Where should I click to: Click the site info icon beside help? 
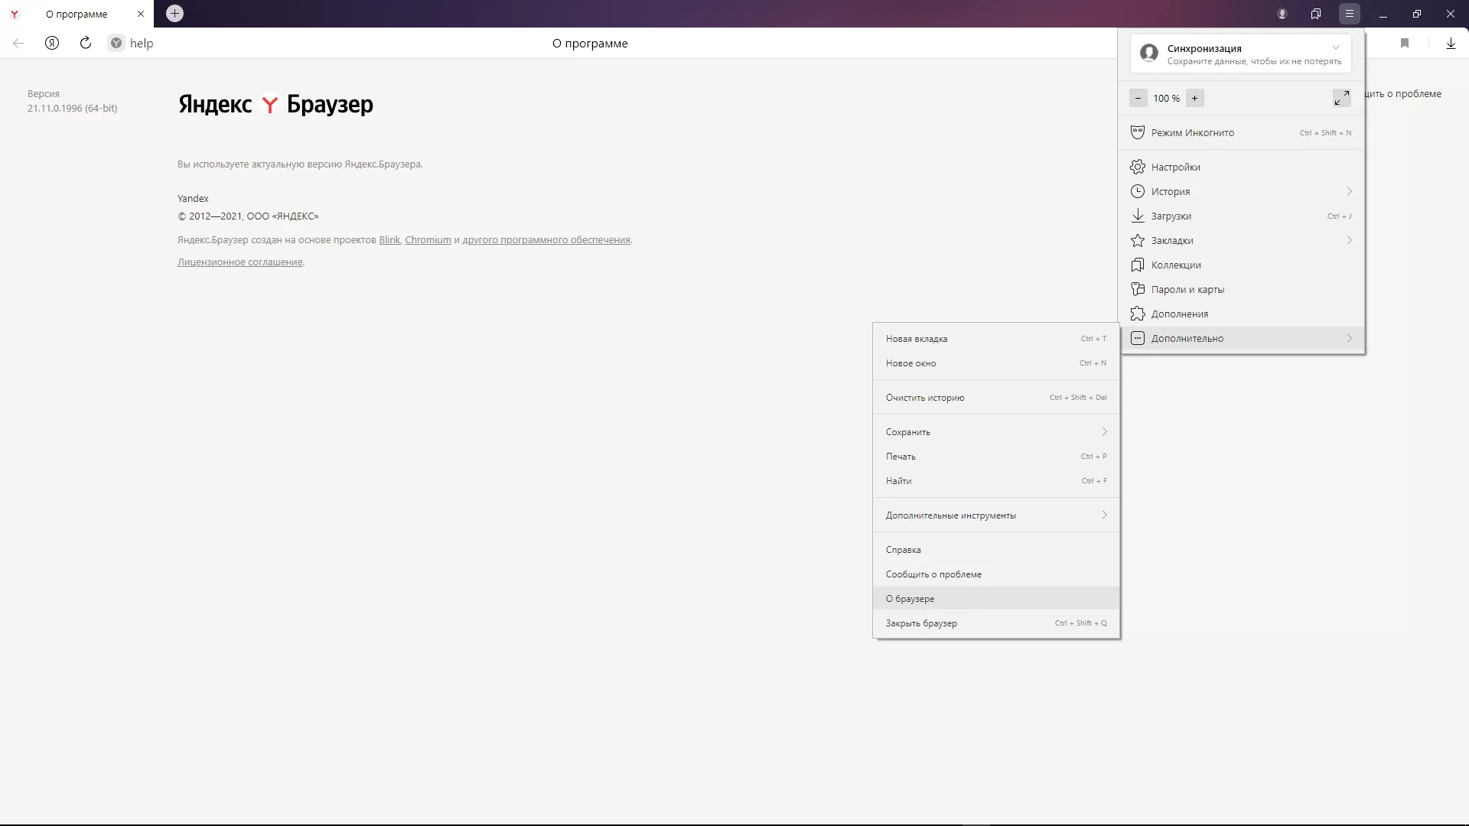(x=116, y=43)
